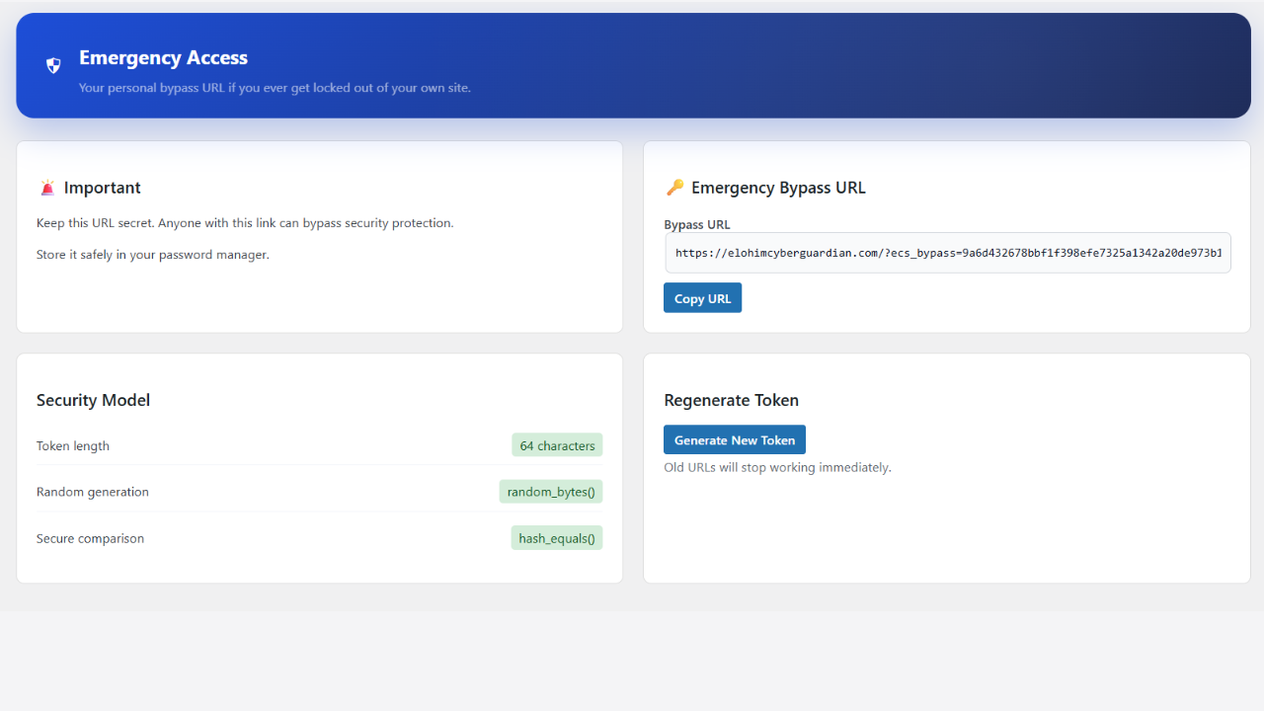1264x711 pixels.
Task: Click the siren icon beside Important
Action: point(47,188)
